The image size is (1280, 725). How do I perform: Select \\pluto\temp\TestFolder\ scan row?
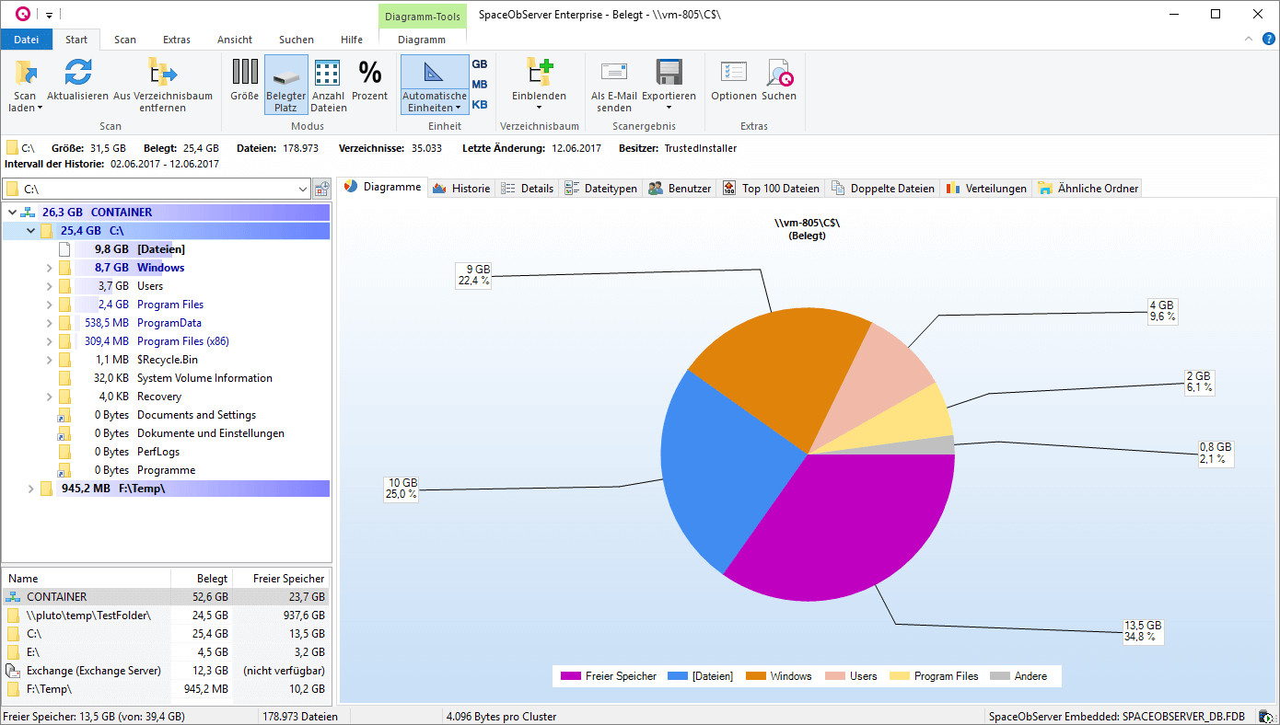click(166, 616)
